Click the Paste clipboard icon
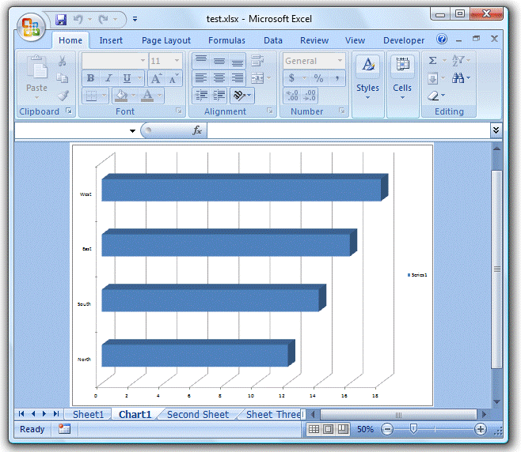The height and width of the screenshot is (452, 521). point(36,68)
